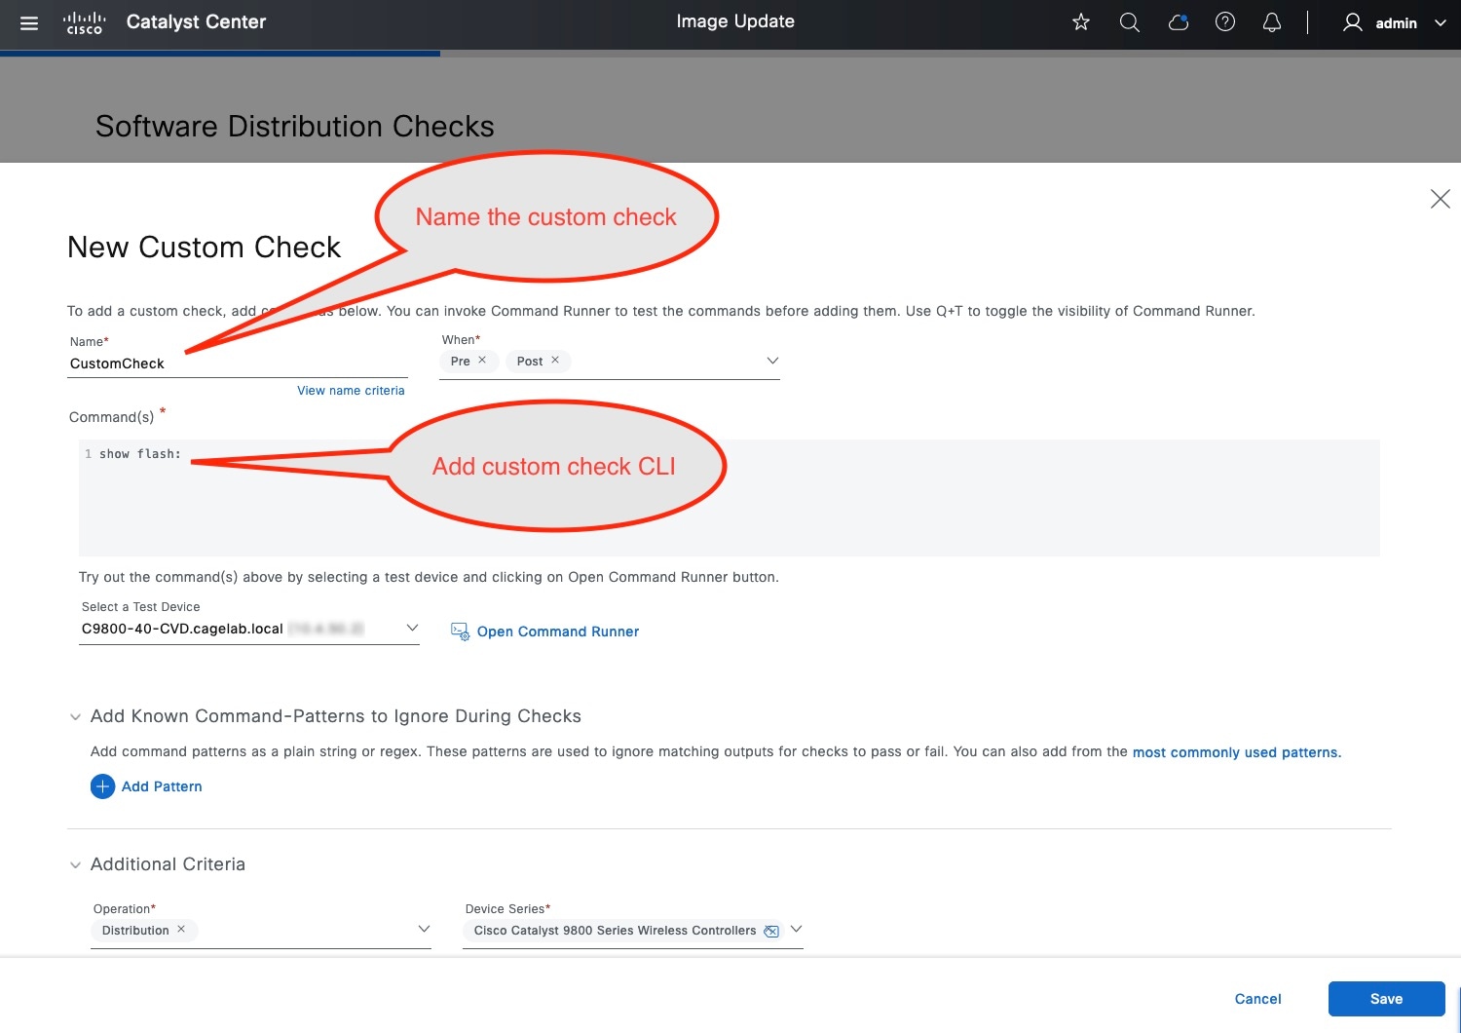Expand the Device Series dropdown
The width and height of the screenshot is (1461, 1033).
[x=796, y=929]
